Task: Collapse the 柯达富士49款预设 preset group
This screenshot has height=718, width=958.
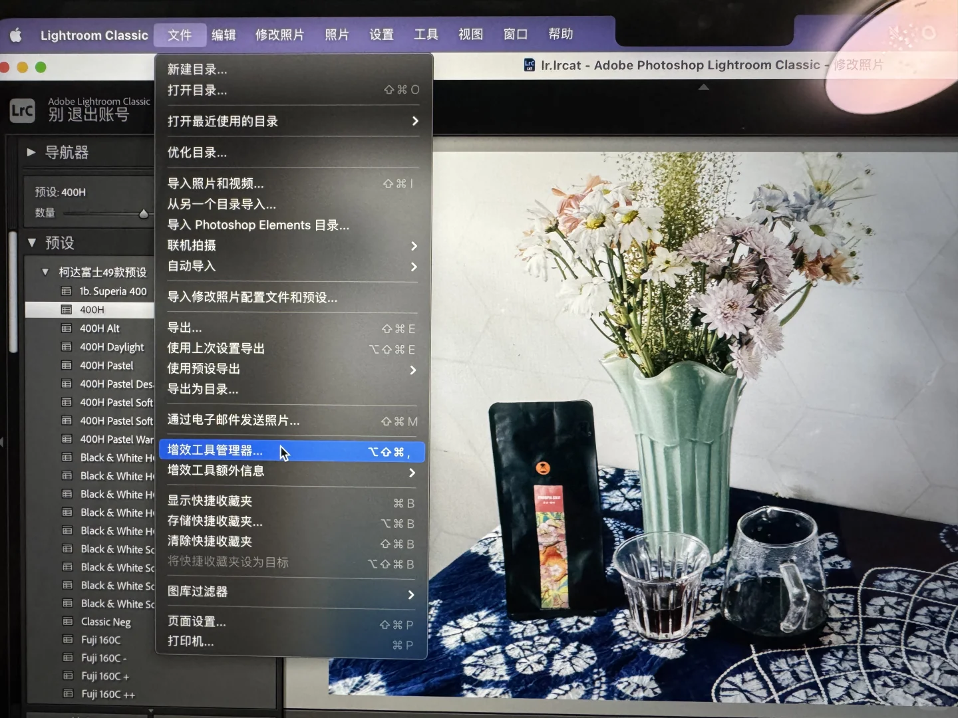Action: point(45,271)
